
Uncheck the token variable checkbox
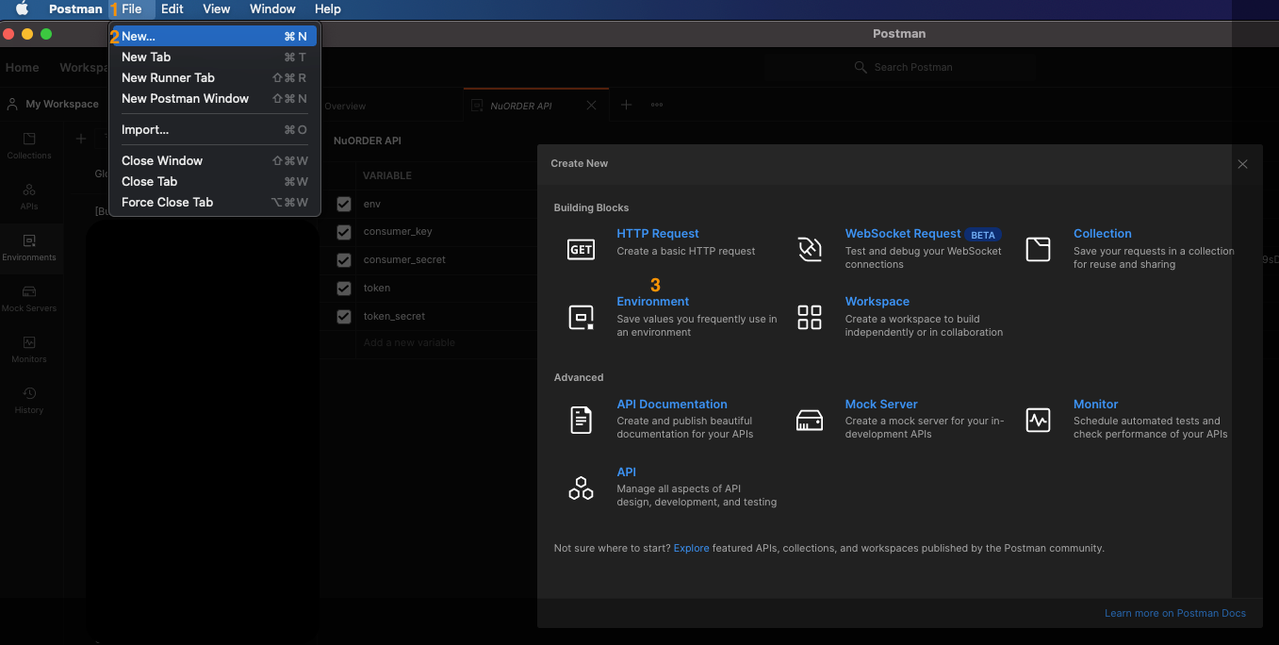pos(344,289)
